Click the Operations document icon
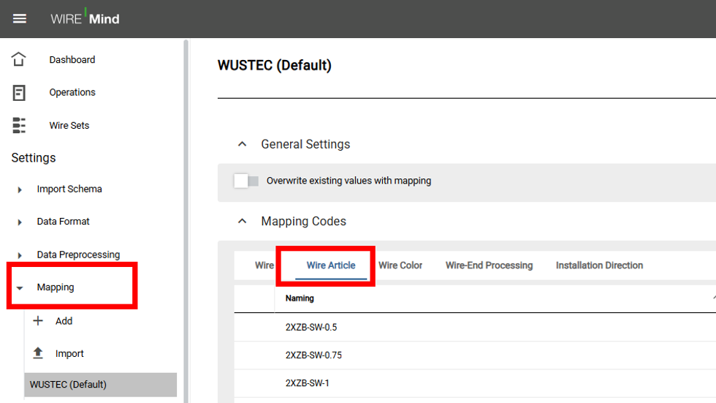 click(19, 92)
